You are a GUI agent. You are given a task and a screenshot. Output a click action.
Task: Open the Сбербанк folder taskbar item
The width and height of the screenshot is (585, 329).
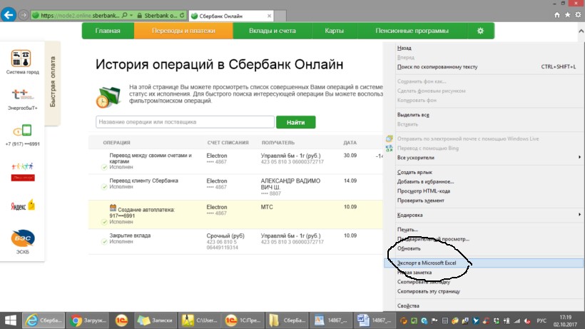click(x=287, y=320)
